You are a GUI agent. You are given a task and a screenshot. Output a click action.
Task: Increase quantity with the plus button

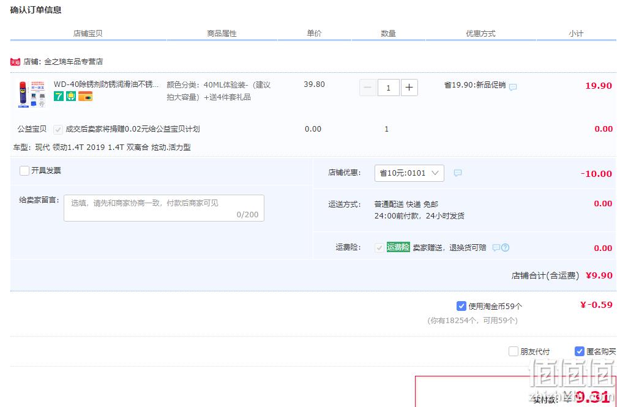pos(409,88)
